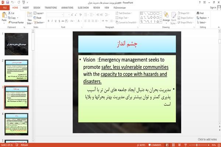Open the font size combo box

pos(67,15)
